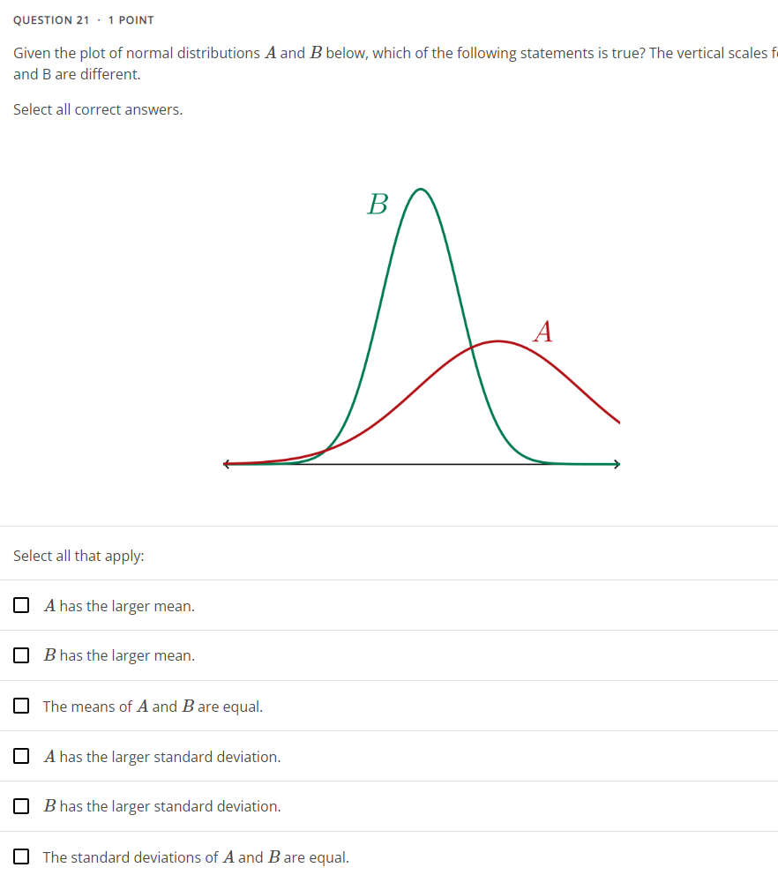Click the peak of green curve B

click(x=420, y=190)
